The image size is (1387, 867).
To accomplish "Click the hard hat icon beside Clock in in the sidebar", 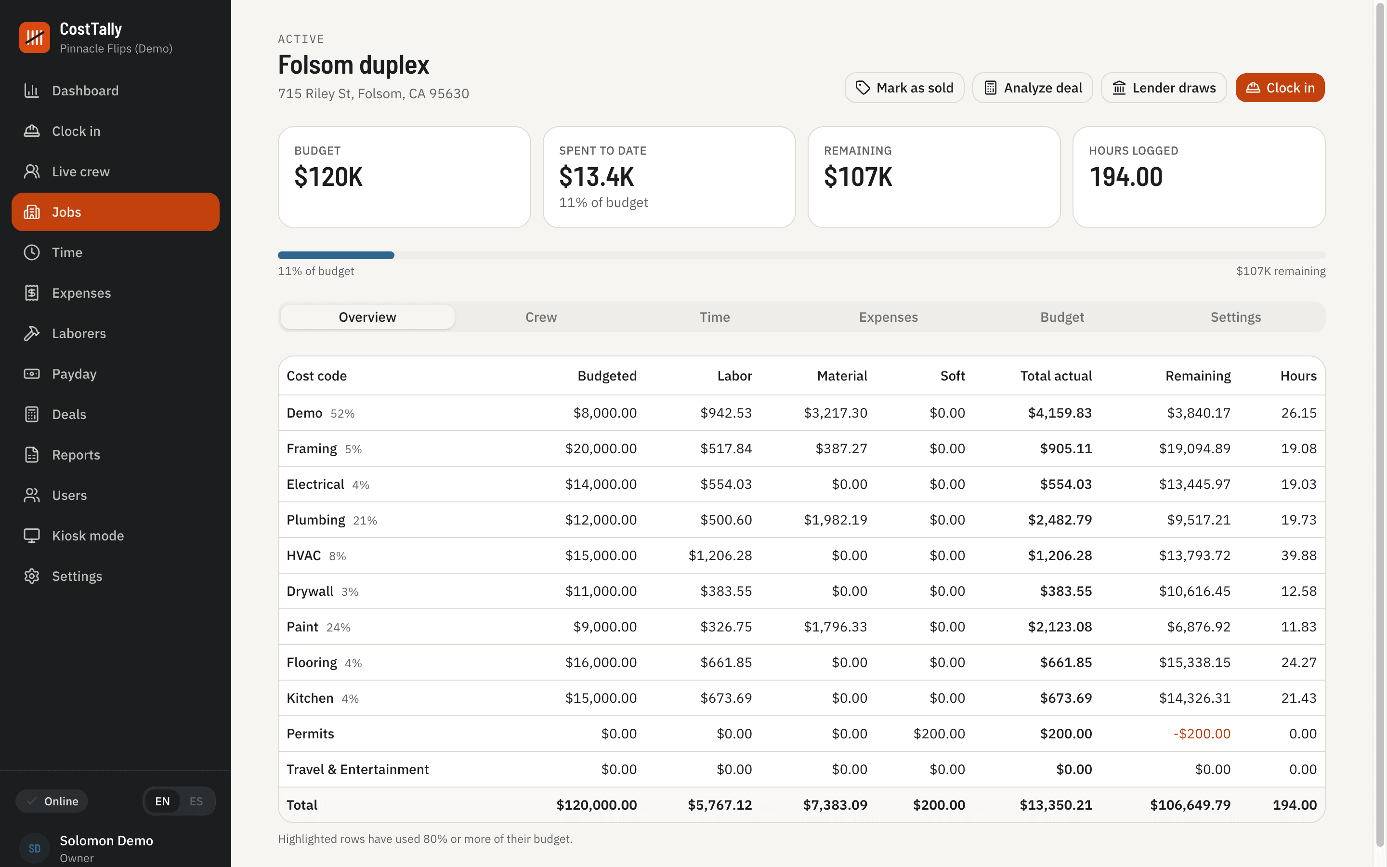I will coord(31,131).
